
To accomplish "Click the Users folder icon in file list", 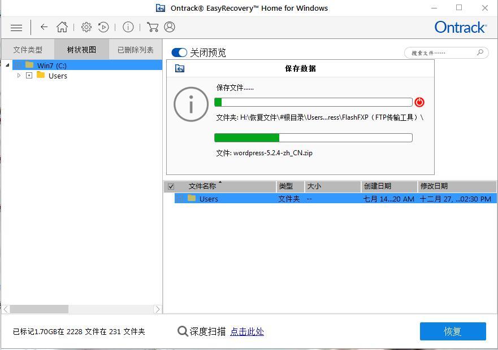I will tap(192, 198).
